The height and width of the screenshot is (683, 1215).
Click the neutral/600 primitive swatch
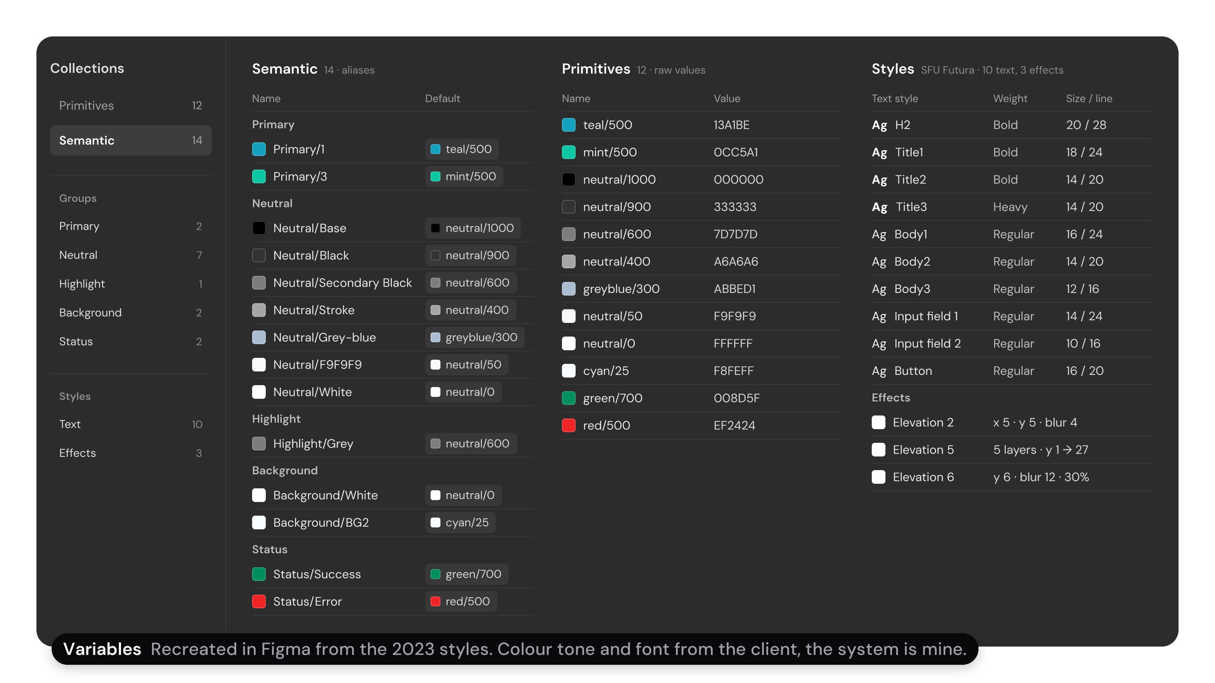(569, 234)
